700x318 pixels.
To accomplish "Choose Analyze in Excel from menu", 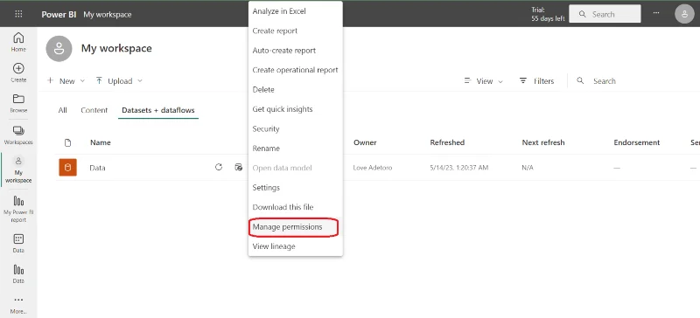I will tap(296, 11).
